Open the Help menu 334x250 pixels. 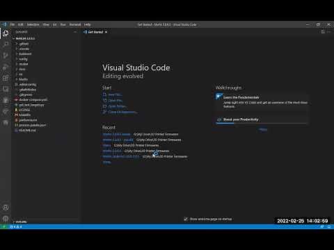[87, 24]
